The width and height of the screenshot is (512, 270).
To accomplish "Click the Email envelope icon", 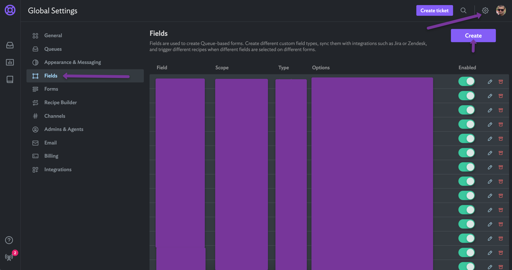I will pyautogui.click(x=35, y=143).
